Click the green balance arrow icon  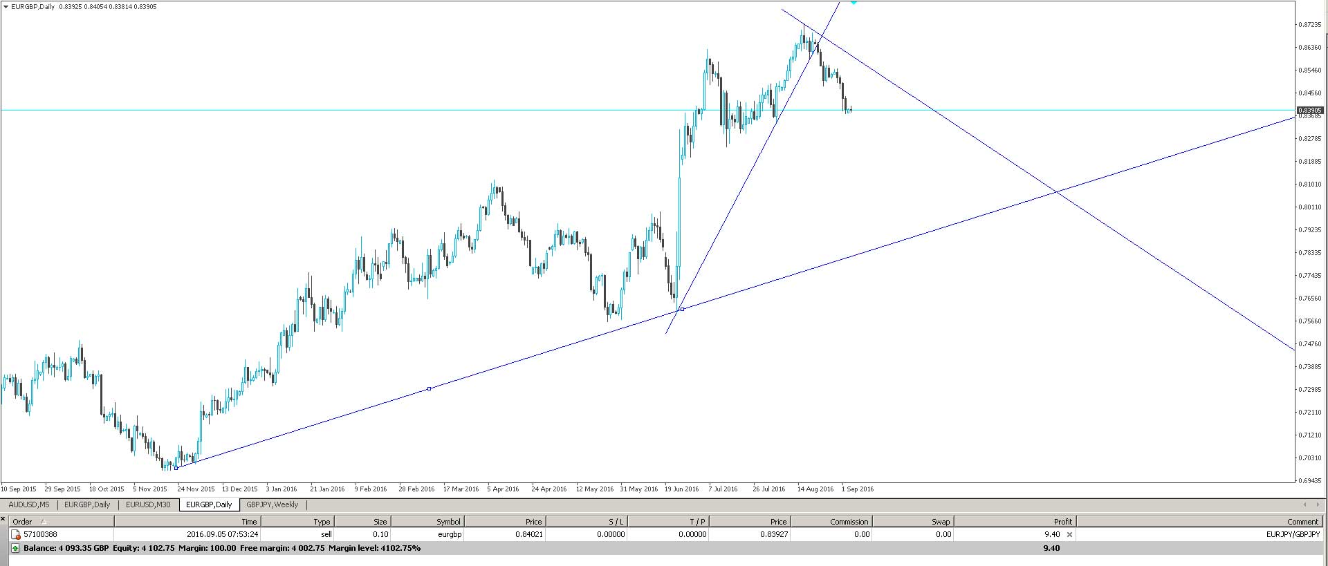click(x=16, y=548)
